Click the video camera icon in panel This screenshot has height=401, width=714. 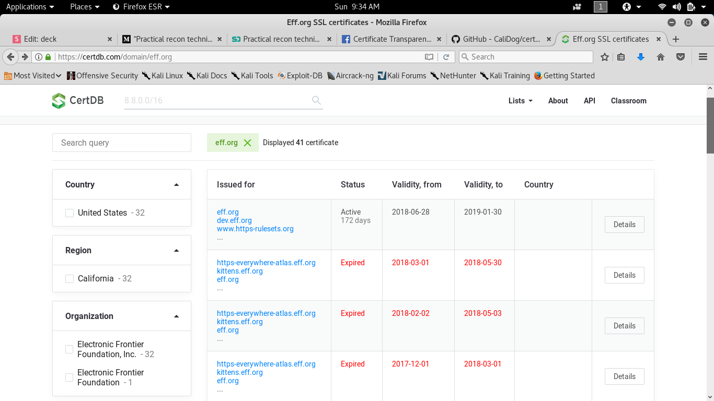tap(577, 7)
